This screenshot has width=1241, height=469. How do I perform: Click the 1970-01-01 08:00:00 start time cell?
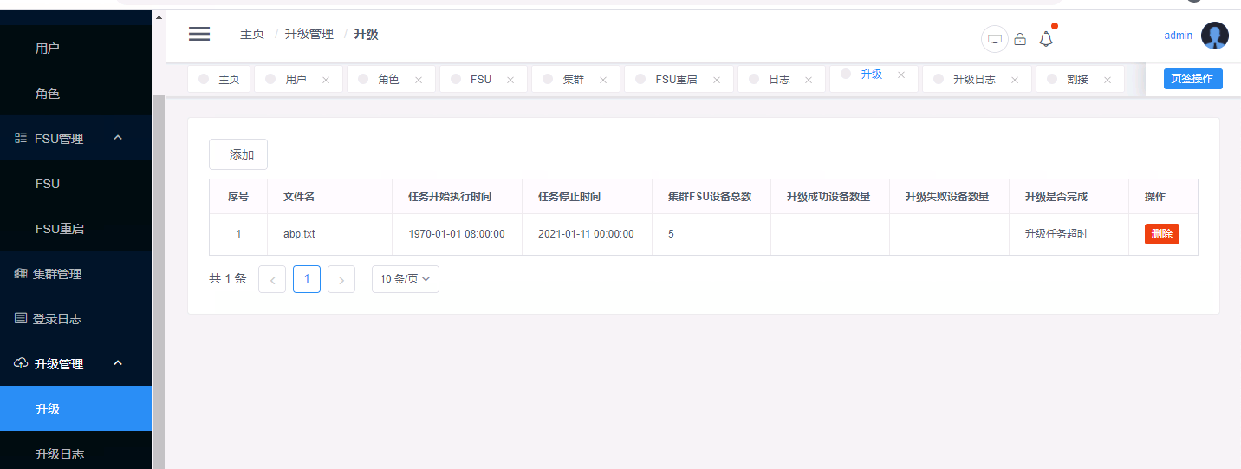pyautogui.click(x=456, y=234)
